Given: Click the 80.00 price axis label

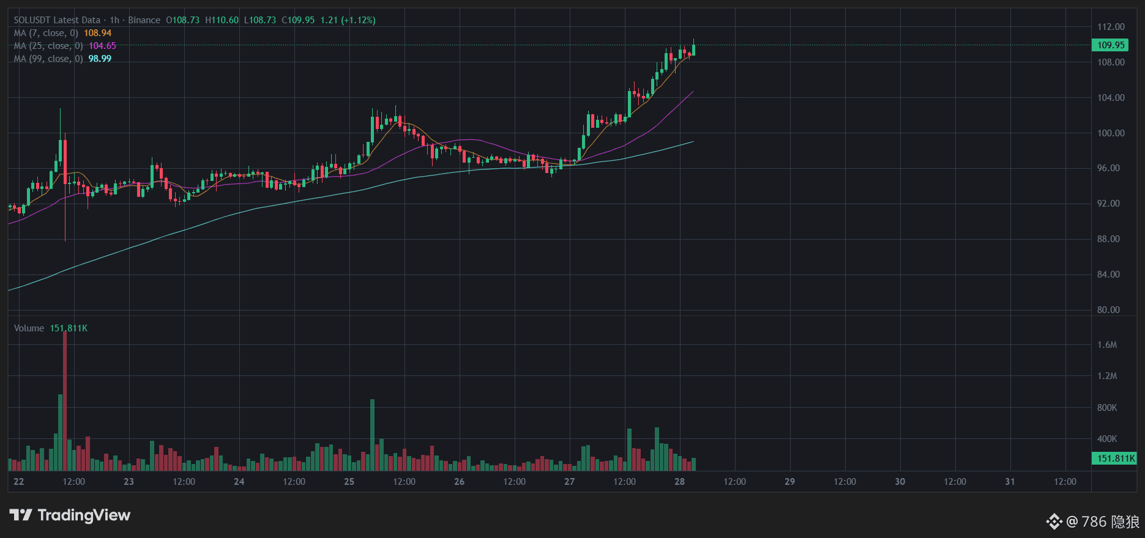Looking at the screenshot, I should [x=1108, y=310].
